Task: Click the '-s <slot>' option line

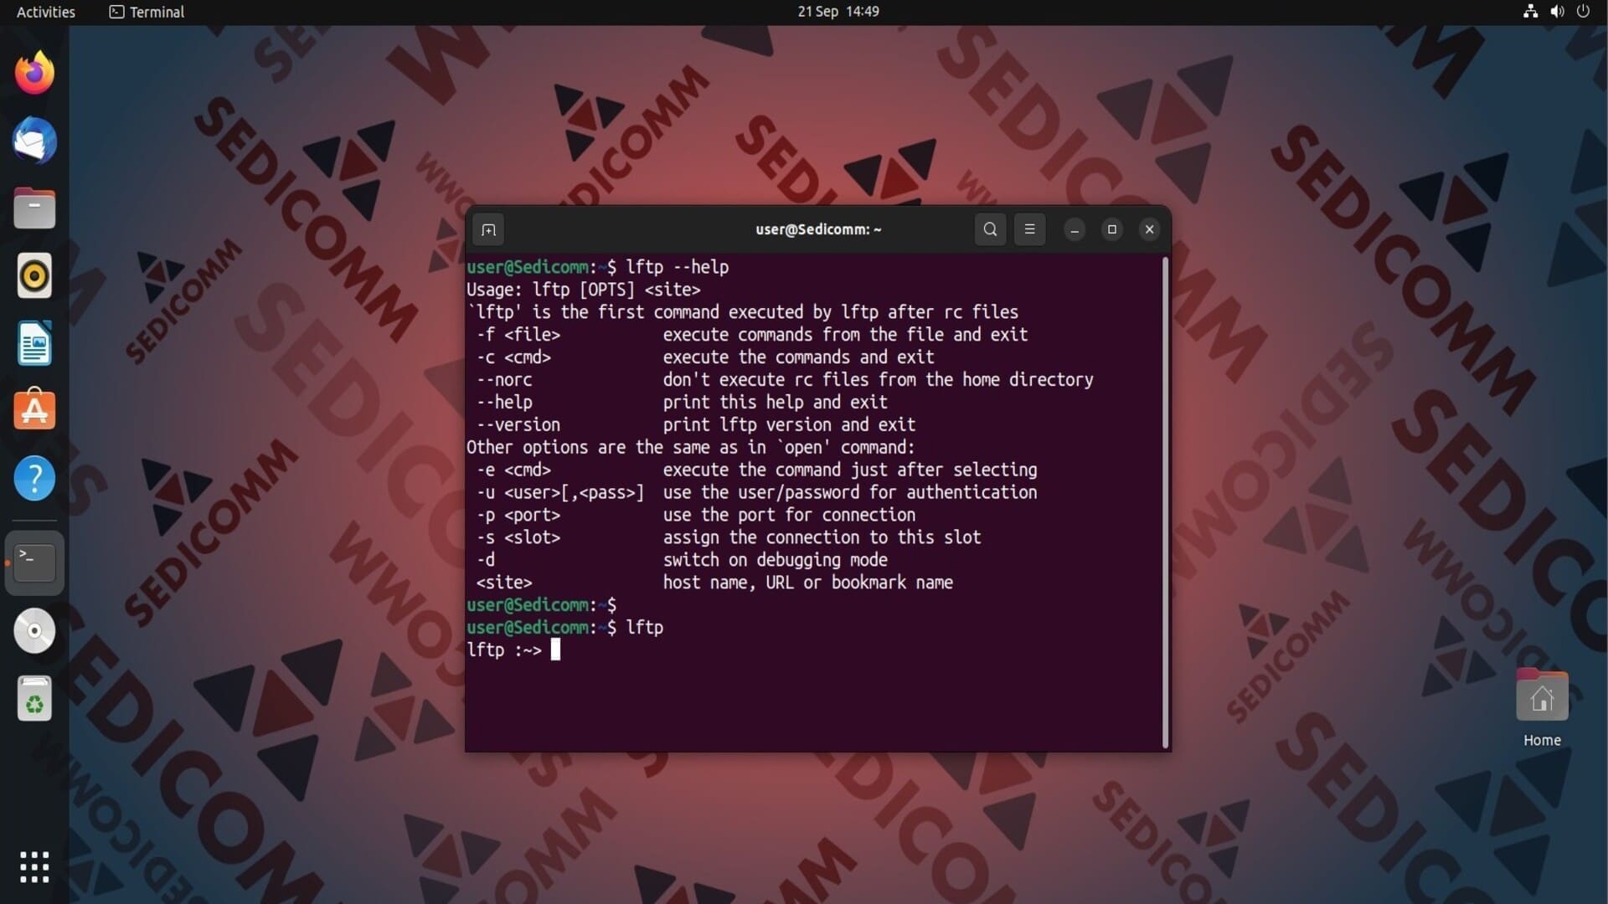Action: click(x=729, y=538)
